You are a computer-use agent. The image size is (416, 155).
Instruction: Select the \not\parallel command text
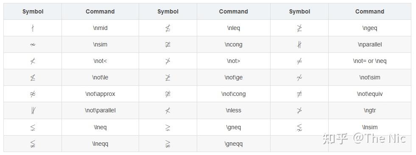click(x=100, y=110)
